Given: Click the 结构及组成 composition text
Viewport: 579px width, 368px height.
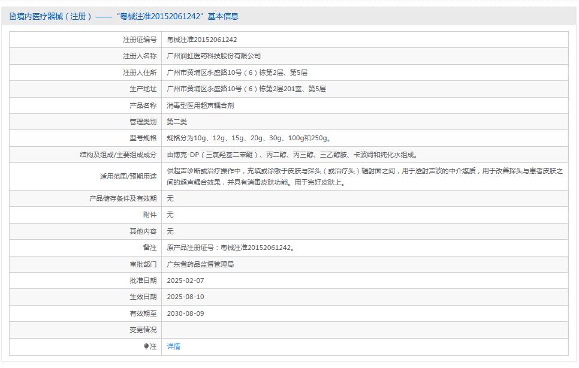Looking at the screenshot, I should (292, 155).
